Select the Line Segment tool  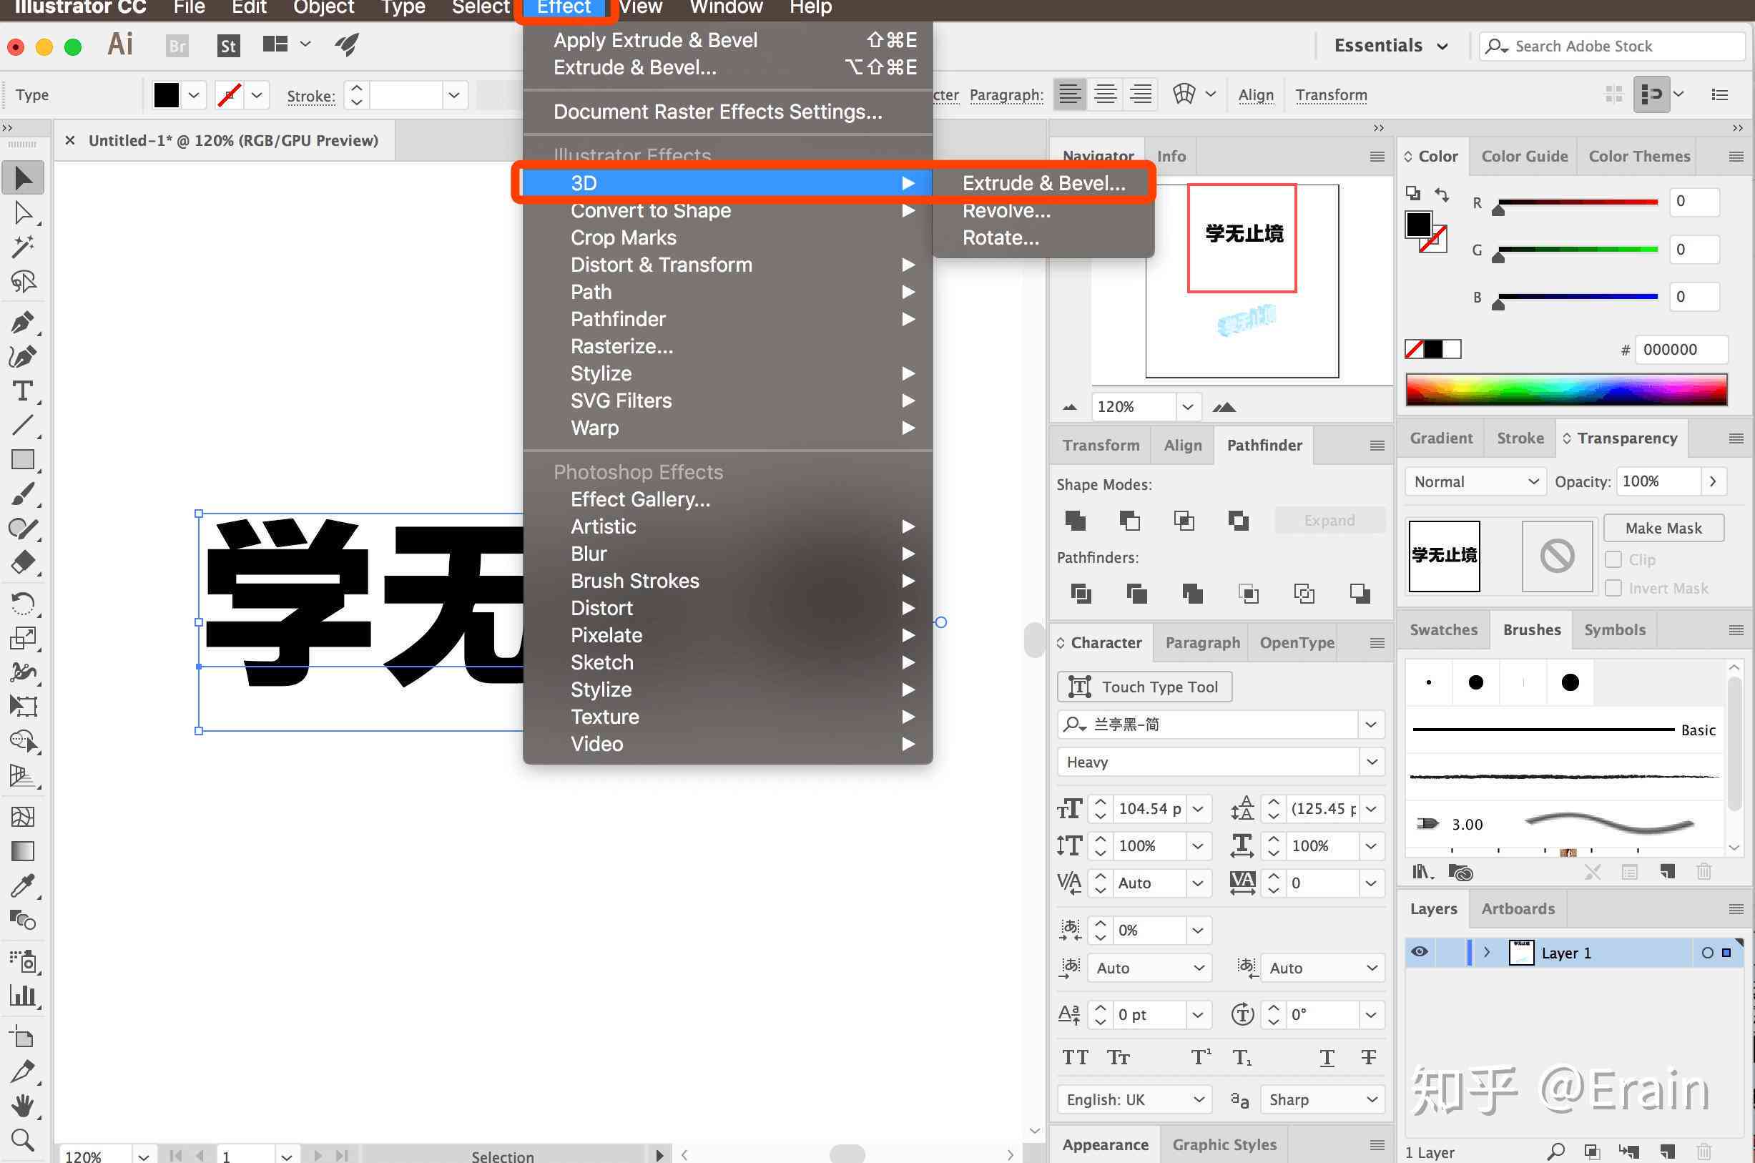point(23,425)
